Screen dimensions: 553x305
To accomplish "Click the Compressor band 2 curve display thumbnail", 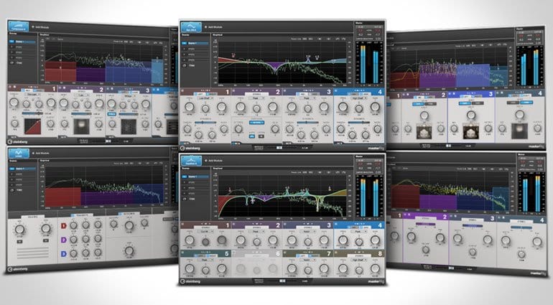I will (81, 126).
